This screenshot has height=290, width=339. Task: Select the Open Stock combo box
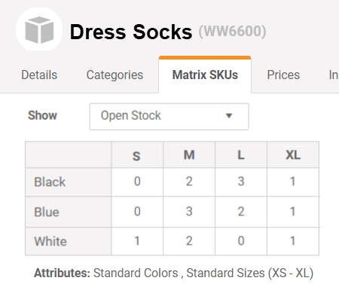point(169,117)
